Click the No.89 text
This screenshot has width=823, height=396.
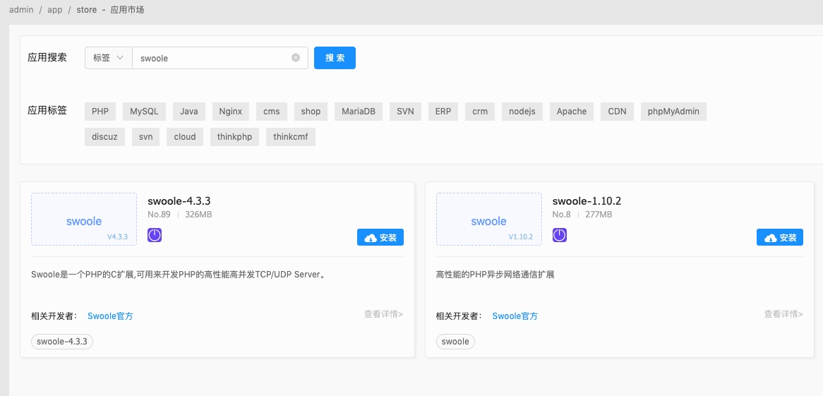(x=159, y=215)
